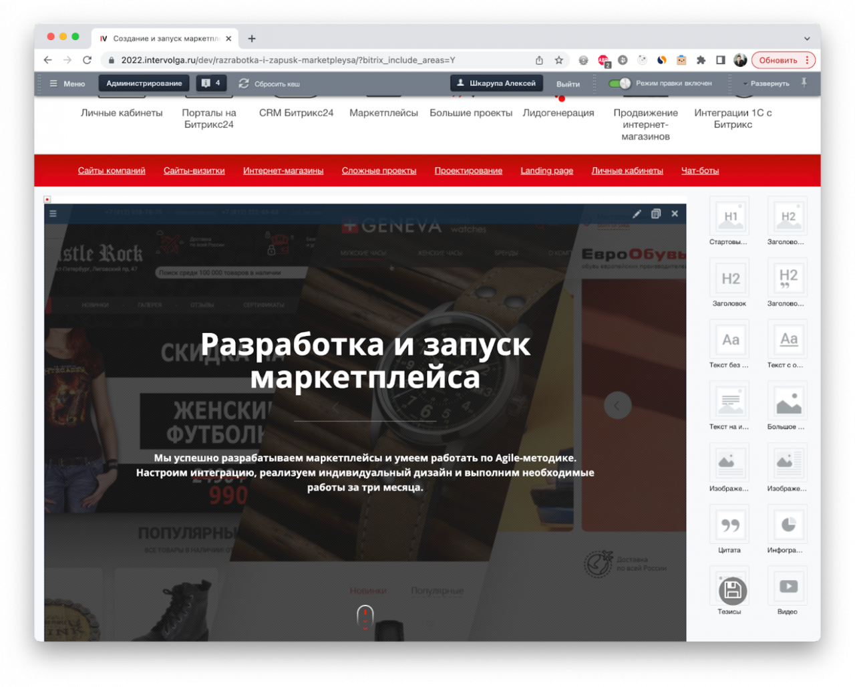Toggle the Режим правки edit mode switch
Viewport: 855px width, 687px height.
pos(620,84)
